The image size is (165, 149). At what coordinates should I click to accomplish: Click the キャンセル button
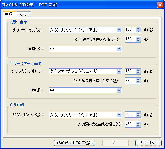(148, 143)
